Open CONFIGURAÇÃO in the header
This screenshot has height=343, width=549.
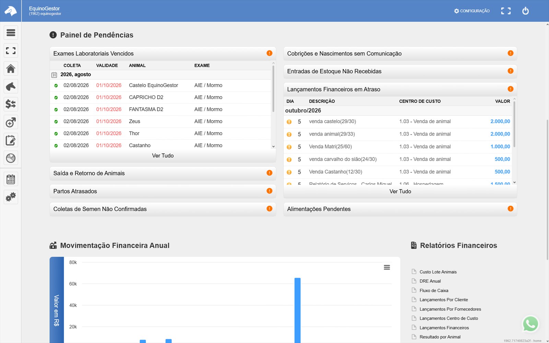(471, 11)
